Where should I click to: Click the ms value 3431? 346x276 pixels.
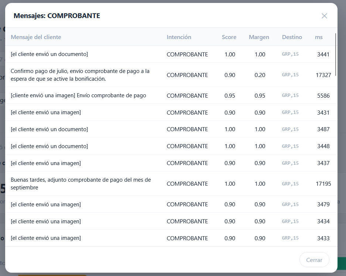click(323, 112)
